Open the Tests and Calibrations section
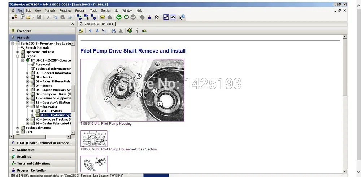This screenshot has height=177, width=361. click(42, 164)
